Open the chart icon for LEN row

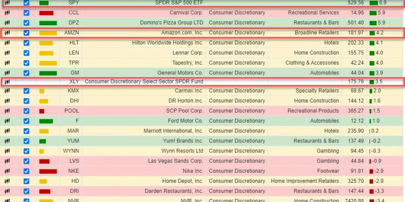pyautogui.click(x=7, y=53)
